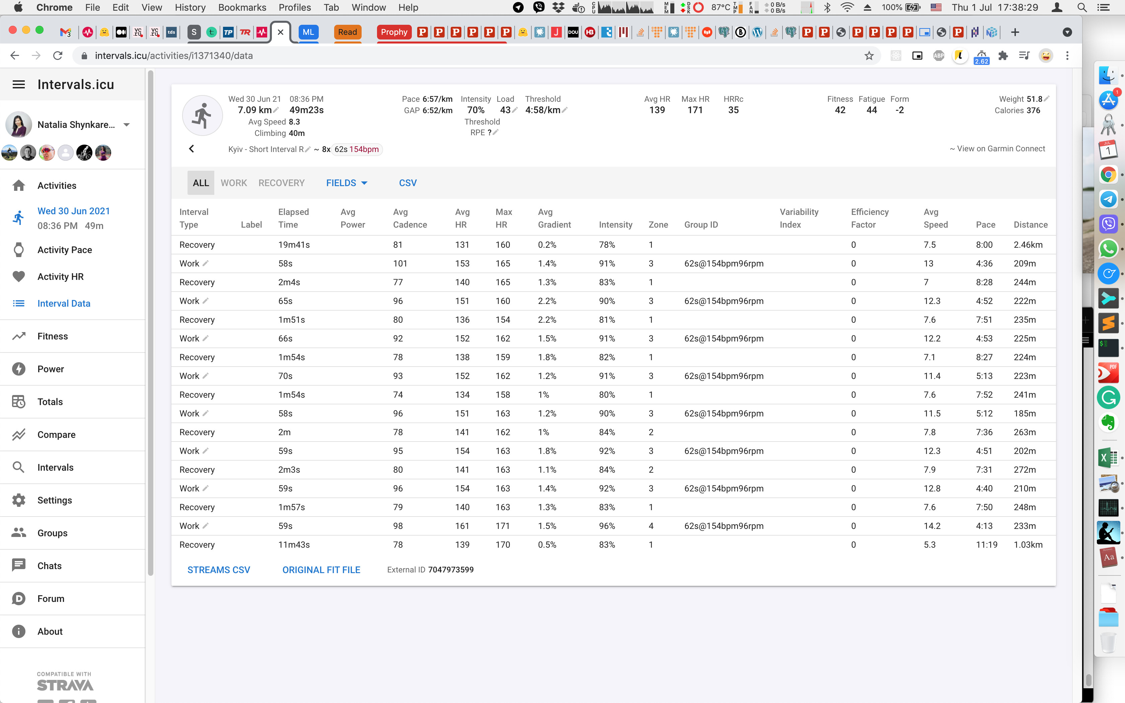The width and height of the screenshot is (1125, 703).
Task: Click the ORIGINAL FIT FILE link
Action: pos(321,570)
